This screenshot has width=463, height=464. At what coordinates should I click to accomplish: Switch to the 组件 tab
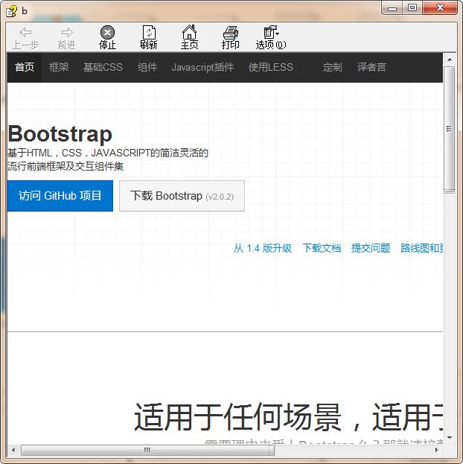(147, 67)
